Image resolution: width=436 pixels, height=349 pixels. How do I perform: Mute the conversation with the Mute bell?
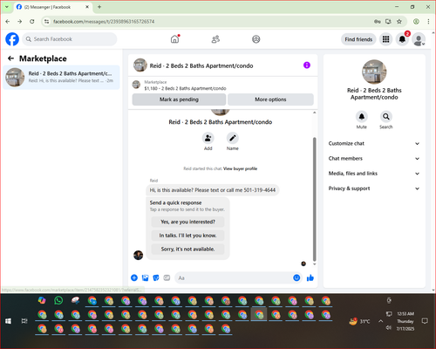(362, 117)
